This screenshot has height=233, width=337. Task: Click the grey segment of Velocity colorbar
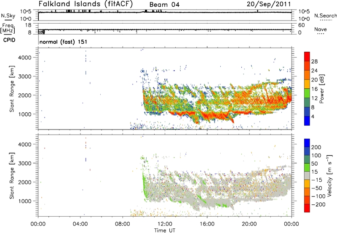point(307,176)
